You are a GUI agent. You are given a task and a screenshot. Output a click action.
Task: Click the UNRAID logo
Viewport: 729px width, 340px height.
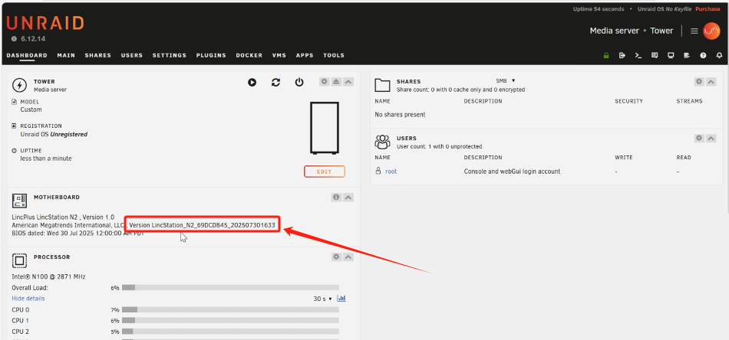45,23
